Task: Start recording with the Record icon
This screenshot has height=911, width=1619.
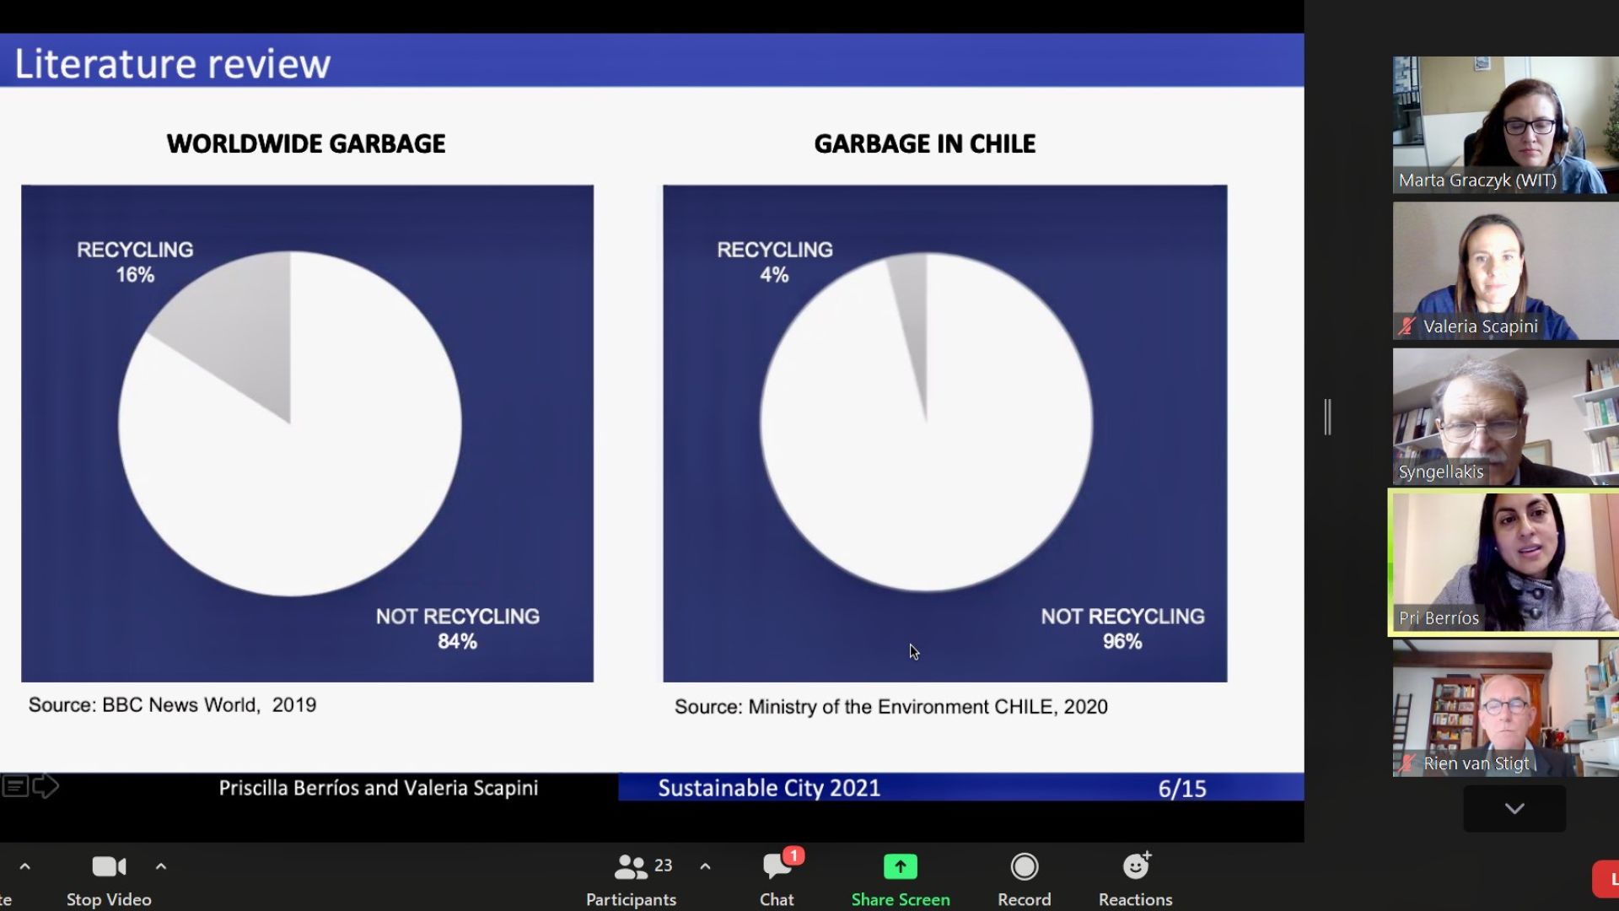Action: [x=1024, y=866]
